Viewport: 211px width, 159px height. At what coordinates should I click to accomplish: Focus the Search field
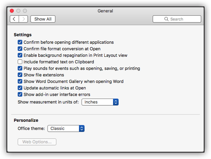tap(177, 19)
